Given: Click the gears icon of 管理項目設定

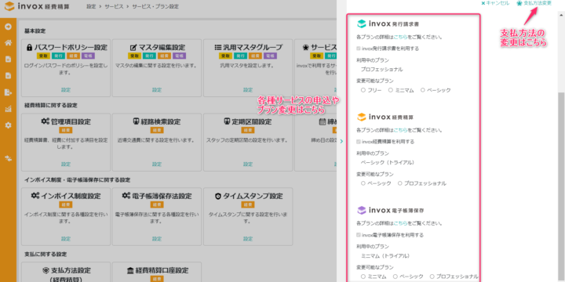Looking at the screenshot, I should point(45,121).
